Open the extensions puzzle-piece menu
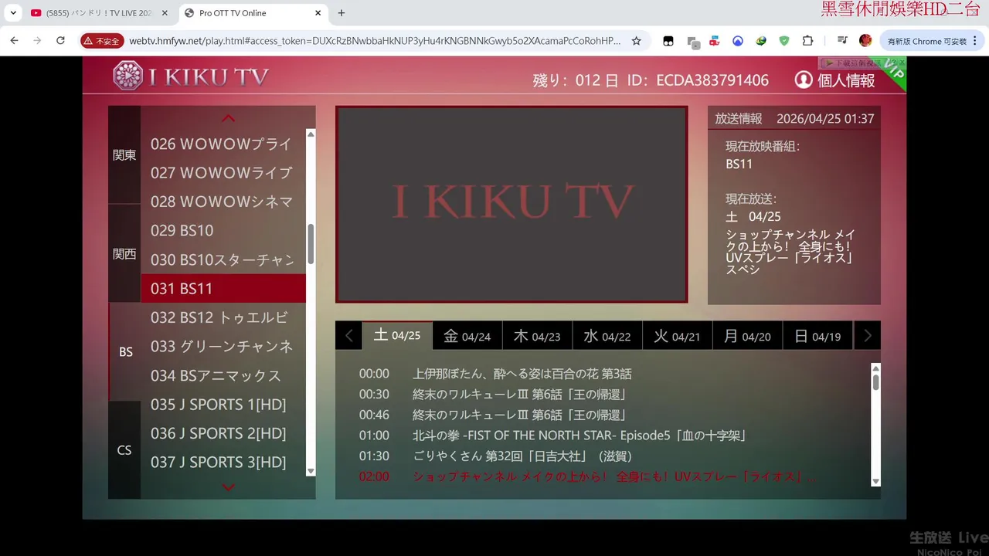989x556 pixels. [808, 41]
